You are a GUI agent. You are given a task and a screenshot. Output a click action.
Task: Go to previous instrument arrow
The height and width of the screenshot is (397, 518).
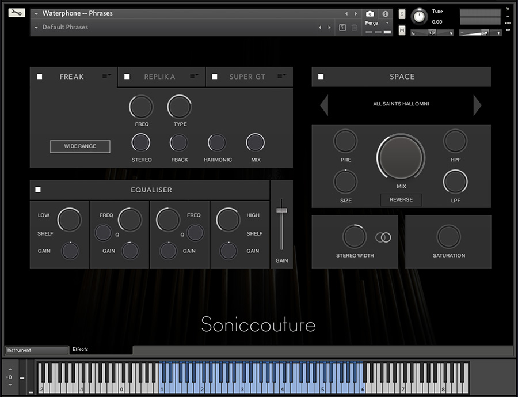pos(346,14)
